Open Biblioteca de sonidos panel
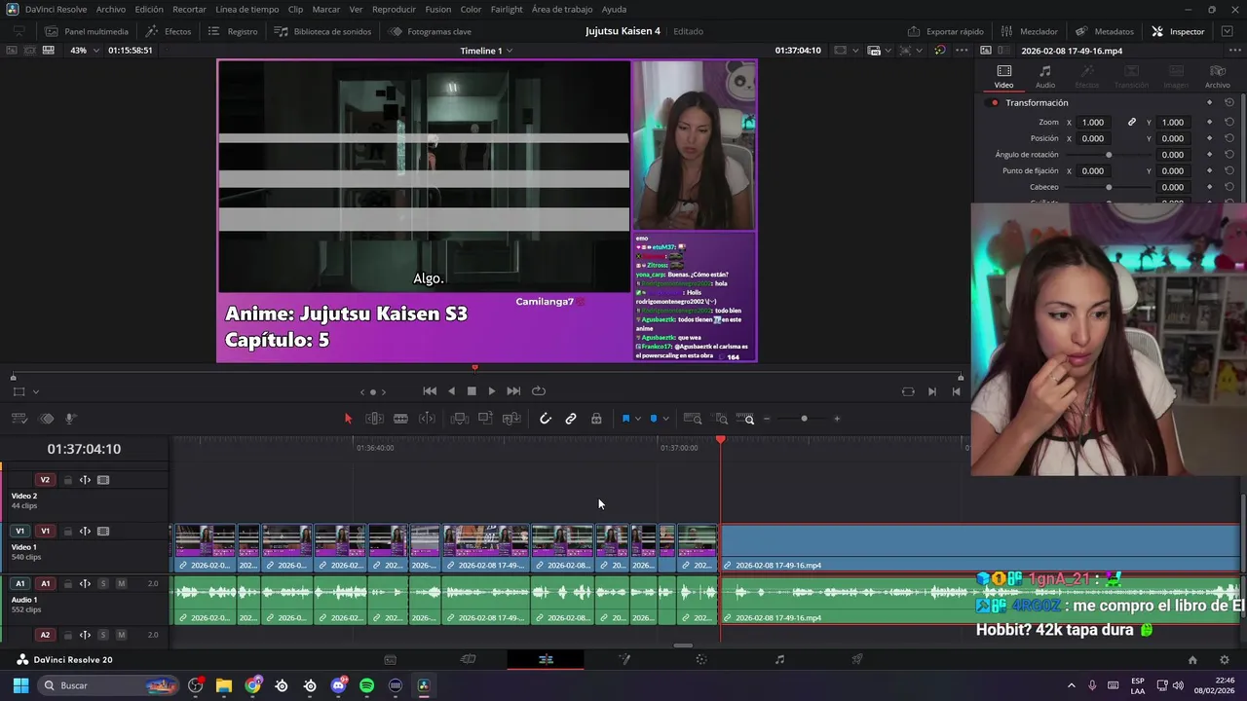This screenshot has width=1247, height=701. (x=322, y=31)
